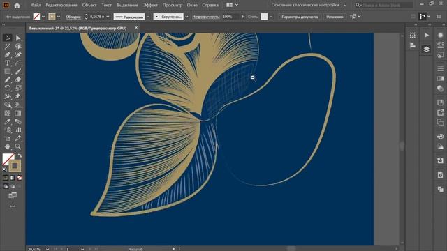Click the Обводка stroke label
Viewport: 447px width, 251px height.
click(73, 17)
